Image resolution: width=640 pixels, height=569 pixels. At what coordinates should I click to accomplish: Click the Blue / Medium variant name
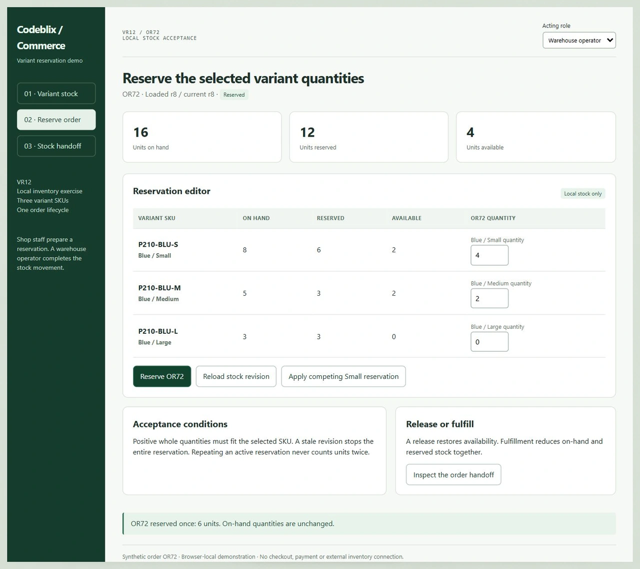[x=158, y=299]
